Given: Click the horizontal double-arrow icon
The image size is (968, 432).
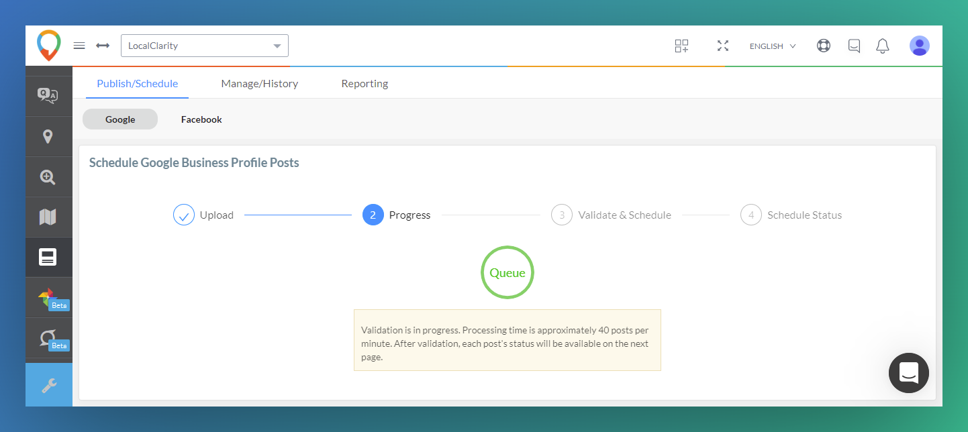Looking at the screenshot, I should pos(103,46).
